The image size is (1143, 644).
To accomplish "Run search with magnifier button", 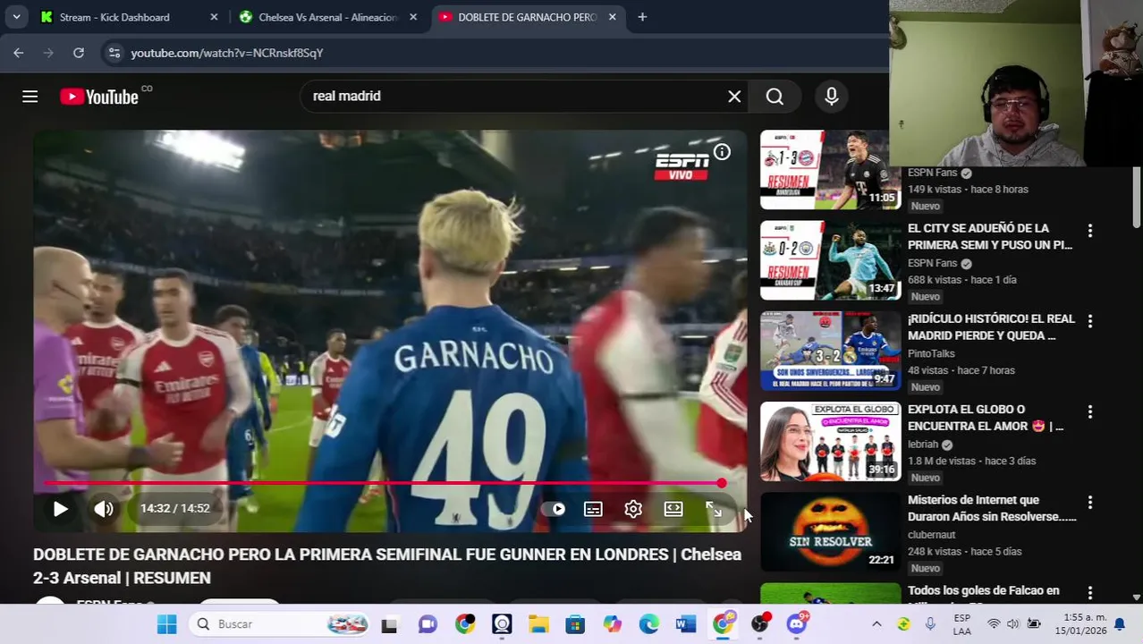I will (x=775, y=97).
